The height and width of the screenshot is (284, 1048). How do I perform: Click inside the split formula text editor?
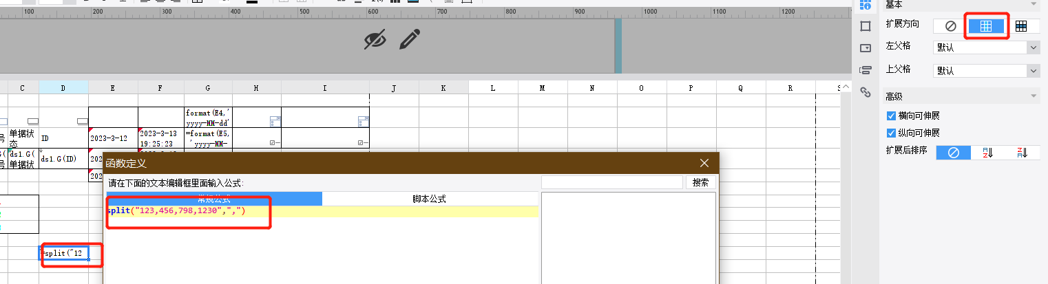click(x=322, y=211)
